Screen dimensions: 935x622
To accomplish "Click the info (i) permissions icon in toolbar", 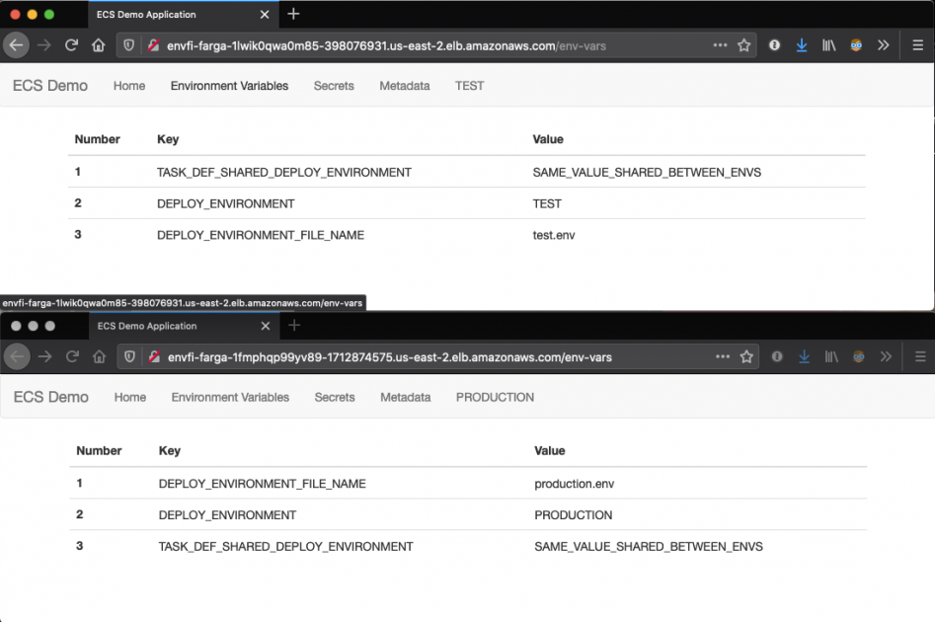I will point(774,44).
